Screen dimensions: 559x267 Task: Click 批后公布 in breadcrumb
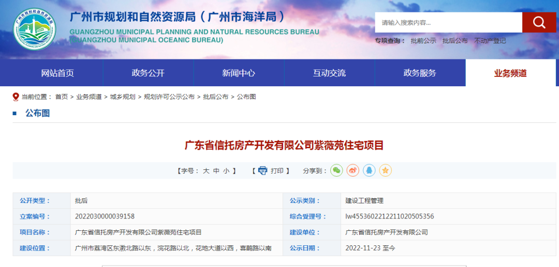point(216,97)
